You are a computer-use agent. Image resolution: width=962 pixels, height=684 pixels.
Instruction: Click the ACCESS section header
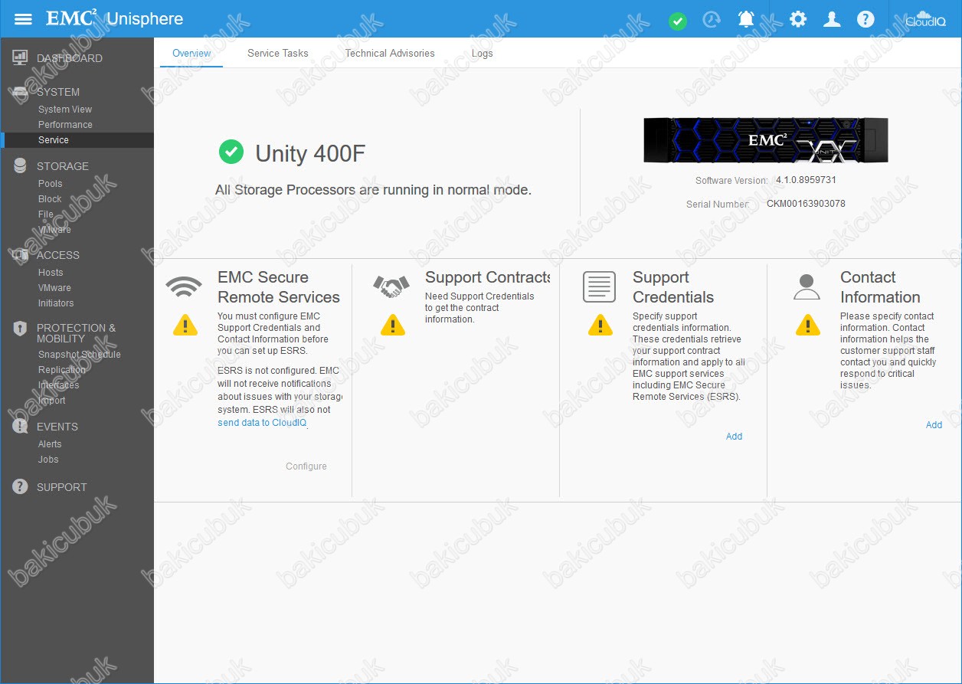58,255
